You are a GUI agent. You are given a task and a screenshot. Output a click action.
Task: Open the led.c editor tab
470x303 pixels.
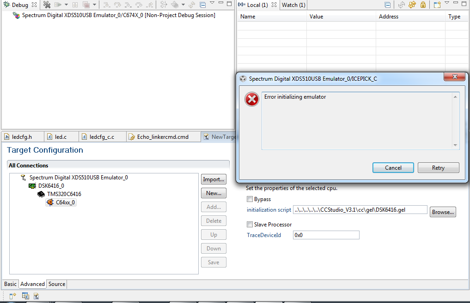pyautogui.click(x=61, y=137)
